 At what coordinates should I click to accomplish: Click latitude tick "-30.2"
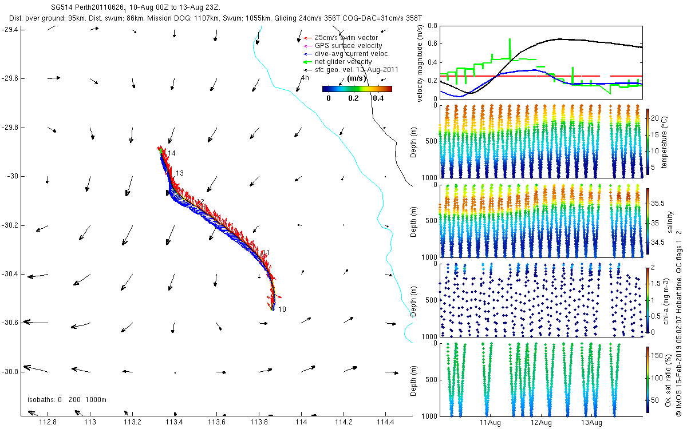pyautogui.click(x=10, y=225)
